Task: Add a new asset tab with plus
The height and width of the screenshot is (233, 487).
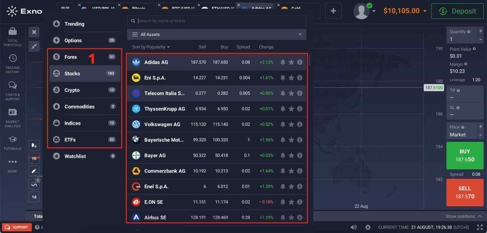Action: pos(333,11)
